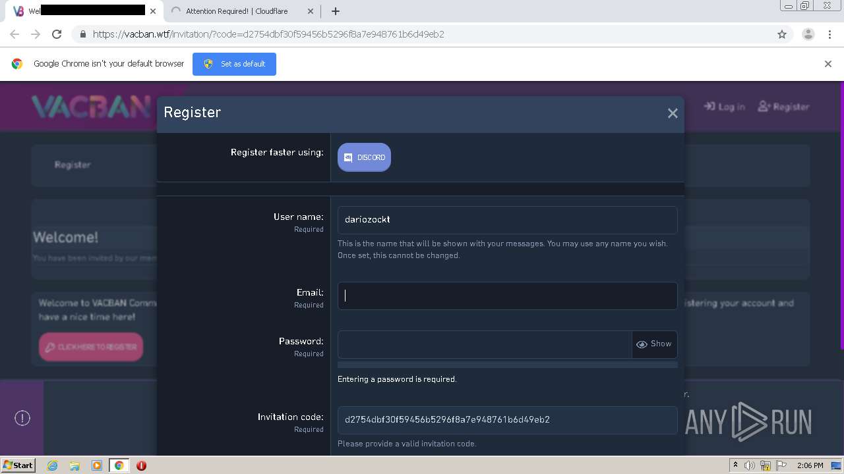Launch Internet Explorer from the taskbar
The height and width of the screenshot is (474, 844).
(x=53, y=465)
